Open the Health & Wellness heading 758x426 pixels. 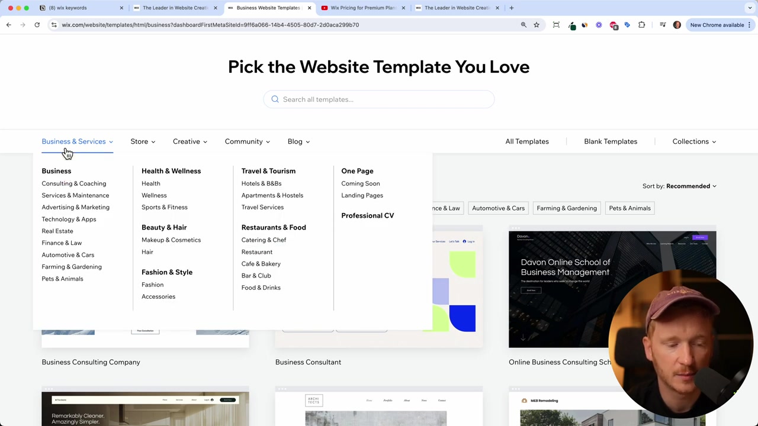click(x=171, y=171)
